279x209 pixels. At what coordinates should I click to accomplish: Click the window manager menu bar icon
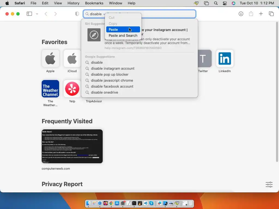coord(206,3)
